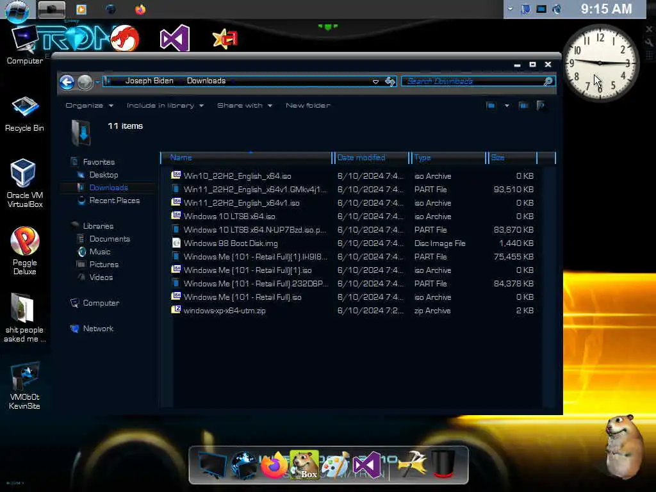The image size is (656, 492).
Task: Sort files by the Type column header
Action: 448,158
